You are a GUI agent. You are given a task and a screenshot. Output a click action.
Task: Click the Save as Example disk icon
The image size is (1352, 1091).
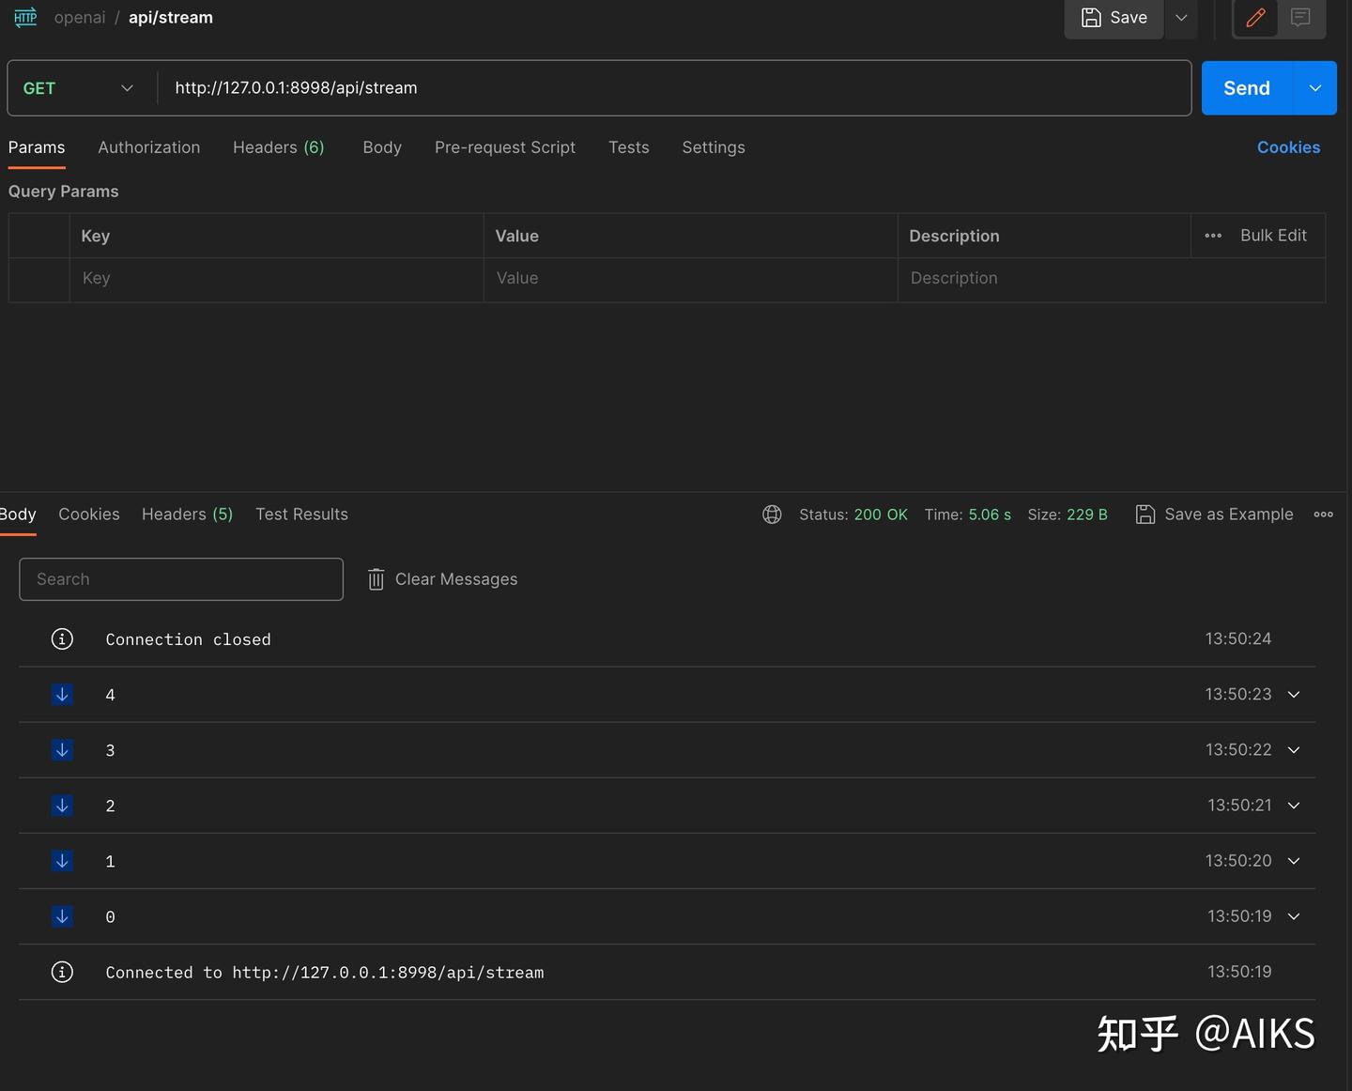pyautogui.click(x=1145, y=515)
